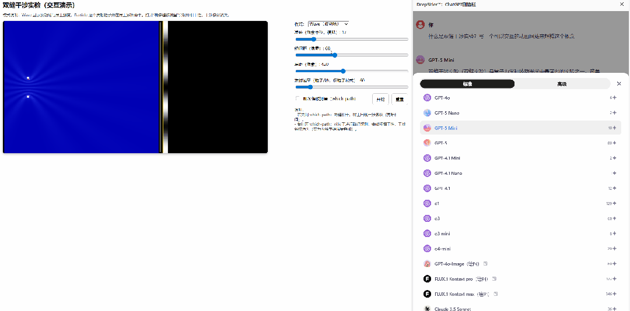The width and height of the screenshot is (630, 311).
Task: Click the image tag icon beside FLUX.1 Kontext max
Action: click(496, 294)
